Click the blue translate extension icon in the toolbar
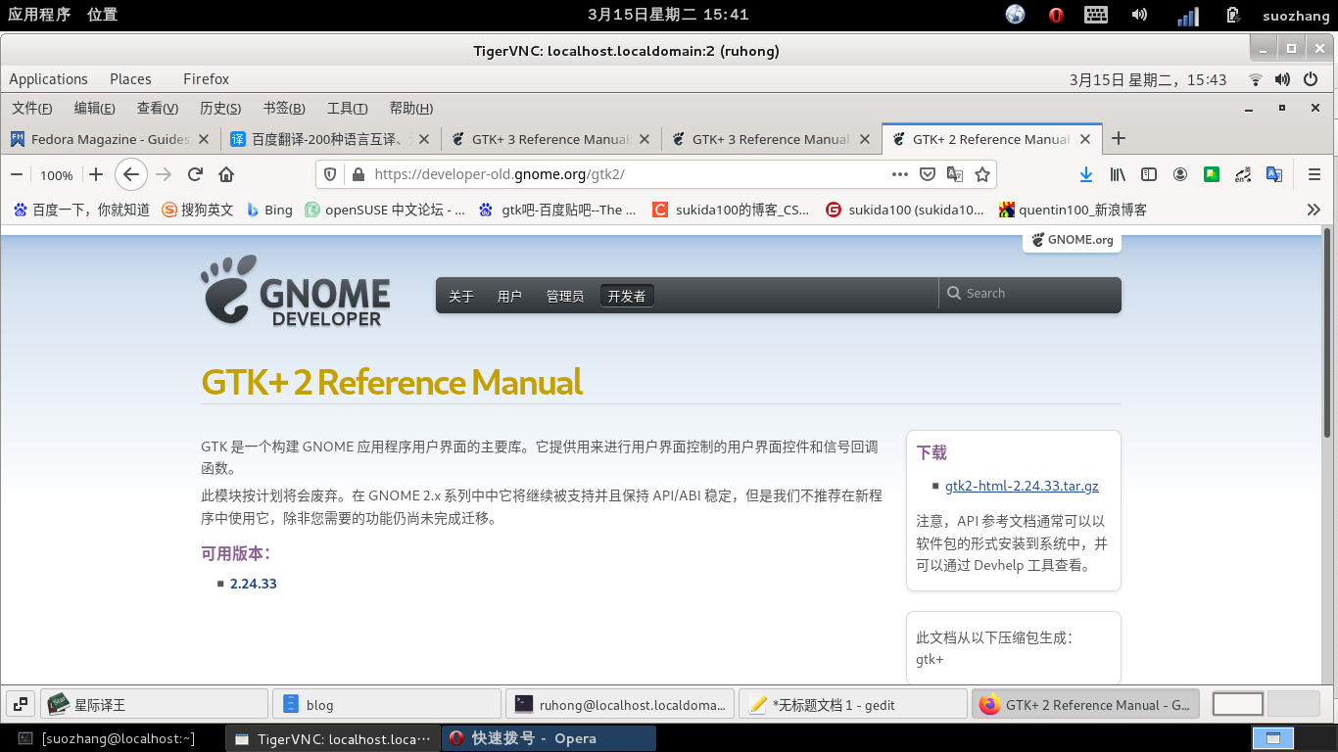 coord(1274,174)
